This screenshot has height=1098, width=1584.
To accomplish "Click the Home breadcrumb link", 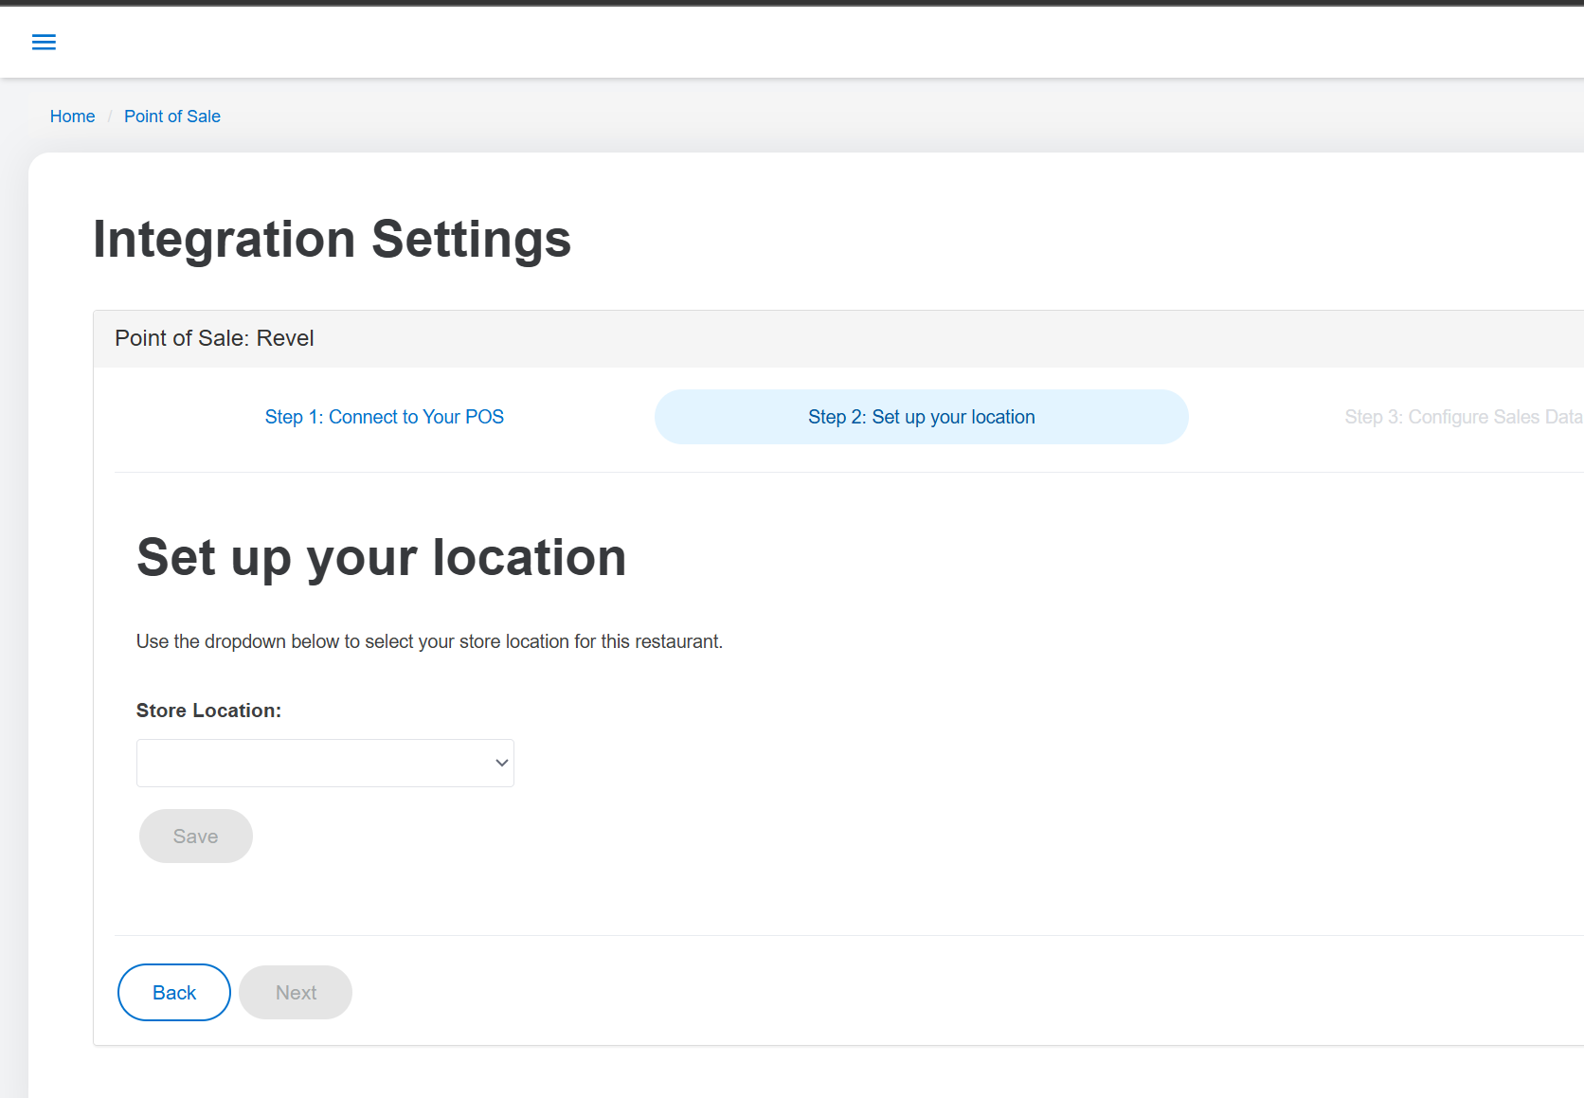I will tap(72, 117).
